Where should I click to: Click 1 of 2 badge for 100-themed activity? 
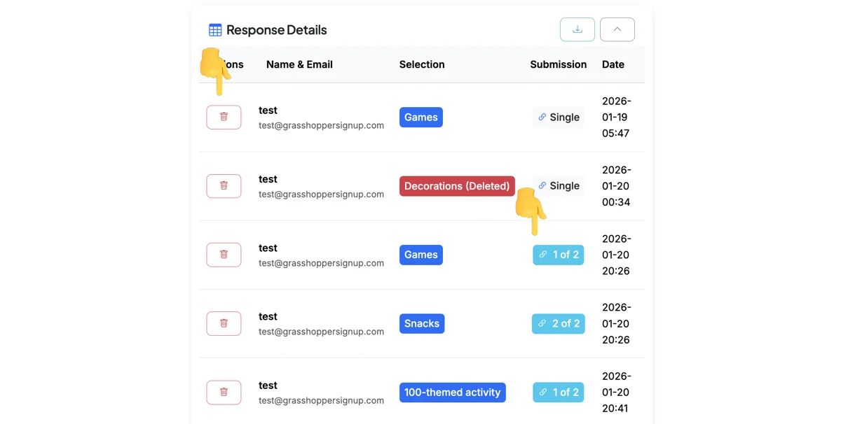pyautogui.click(x=559, y=392)
